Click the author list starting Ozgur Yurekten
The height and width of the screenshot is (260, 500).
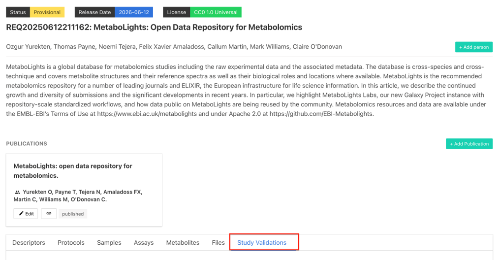pyautogui.click(x=174, y=47)
